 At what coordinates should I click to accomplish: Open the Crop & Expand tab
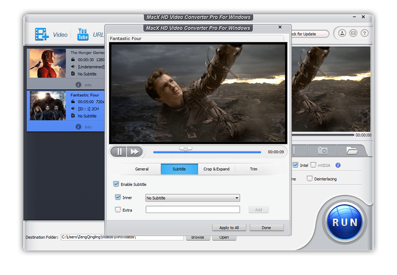[x=216, y=169]
